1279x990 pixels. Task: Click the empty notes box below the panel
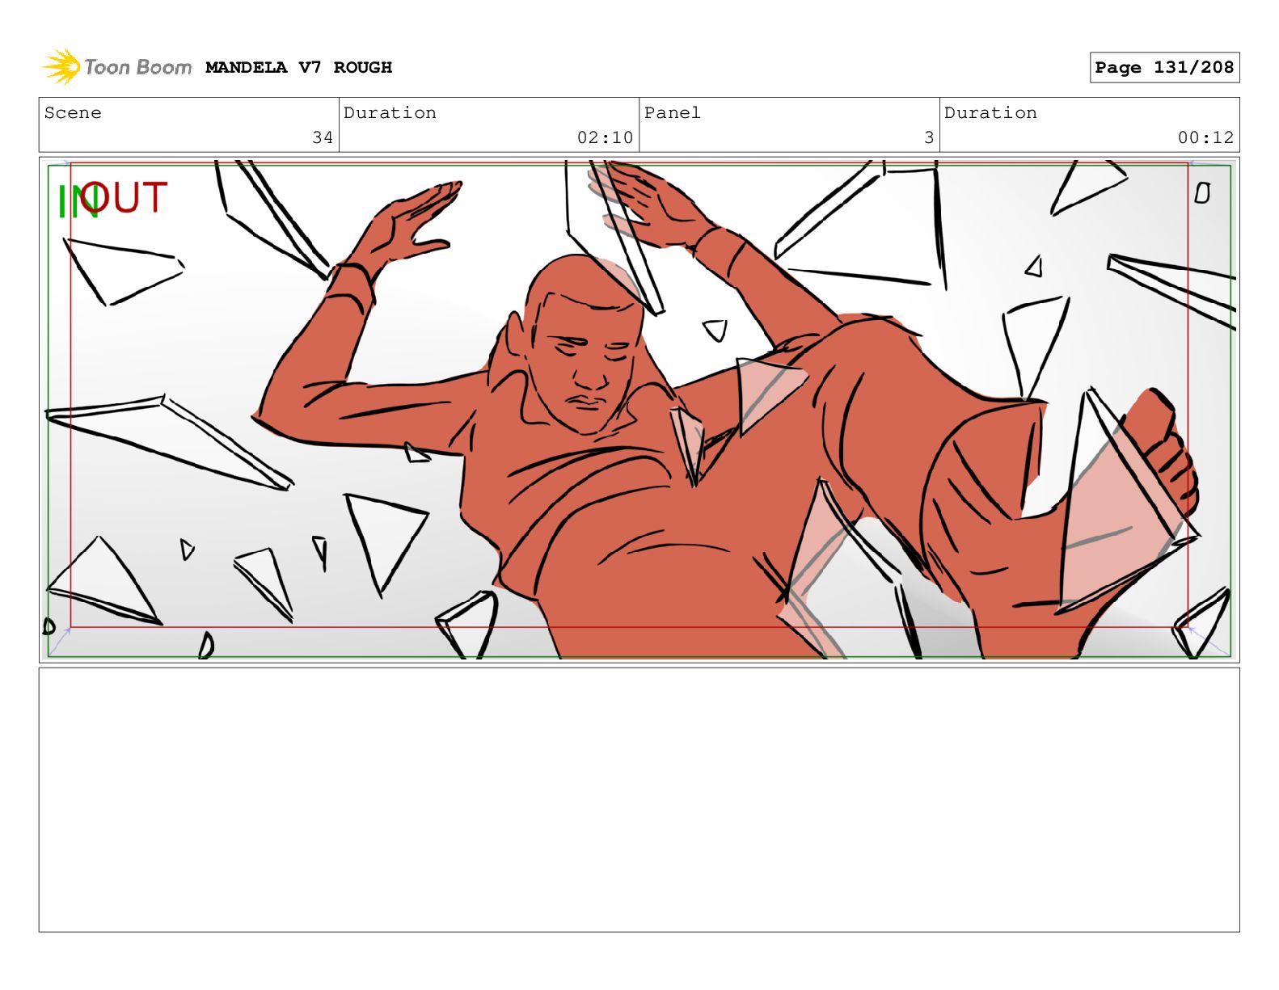point(639,799)
